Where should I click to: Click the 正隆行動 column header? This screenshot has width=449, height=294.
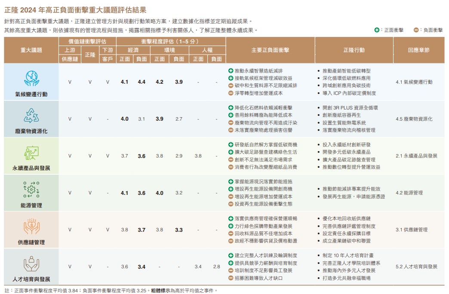(354, 50)
